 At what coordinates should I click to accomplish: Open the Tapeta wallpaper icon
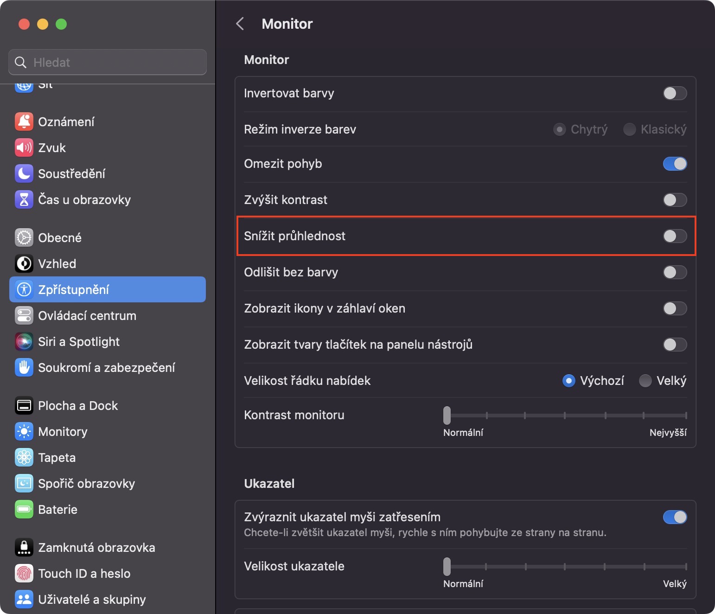click(24, 457)
